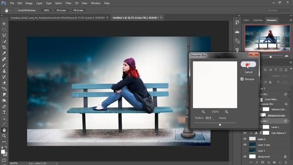Click the Fill Screen button
This screenshot has height=165, width=293.
click(x=78, y=10)
